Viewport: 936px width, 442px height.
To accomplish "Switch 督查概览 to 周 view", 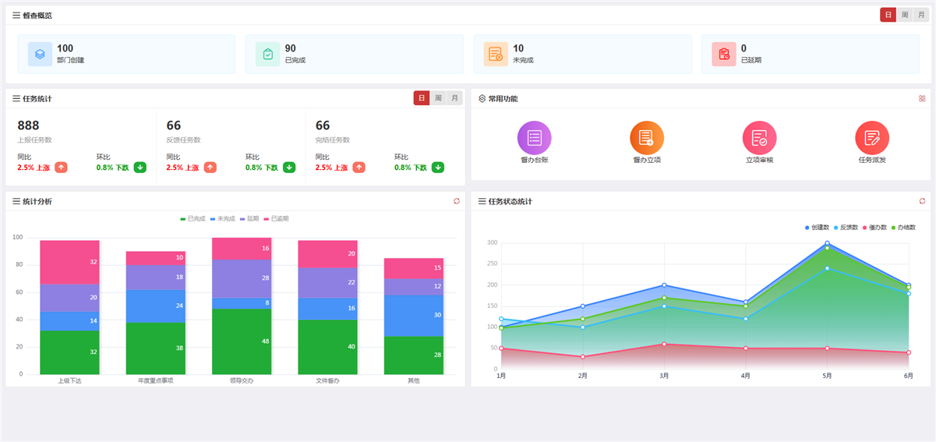I will point(905,15).
